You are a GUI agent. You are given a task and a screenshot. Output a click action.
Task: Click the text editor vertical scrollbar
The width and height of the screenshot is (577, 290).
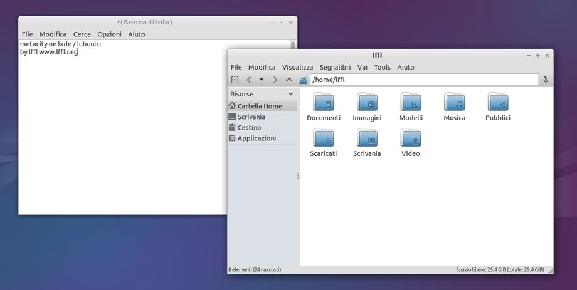pyautogui.click(x=294, y=44)
